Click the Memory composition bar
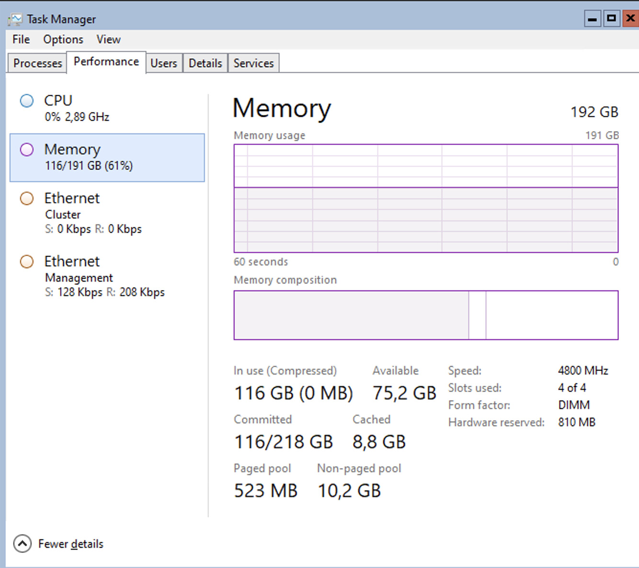This screenshot has height=568, width=639. tap(426, 315)
